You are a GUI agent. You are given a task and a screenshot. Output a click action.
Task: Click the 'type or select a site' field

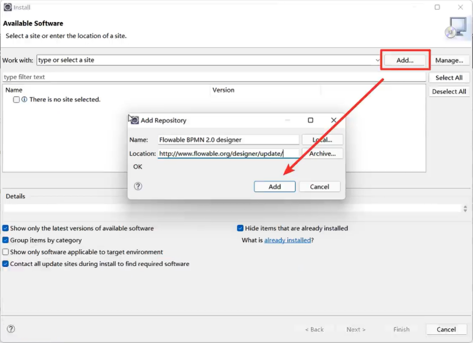(x=209, y=60)
